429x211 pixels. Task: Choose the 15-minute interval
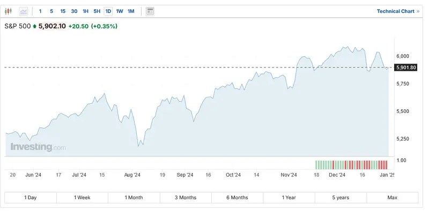[63, 11]
